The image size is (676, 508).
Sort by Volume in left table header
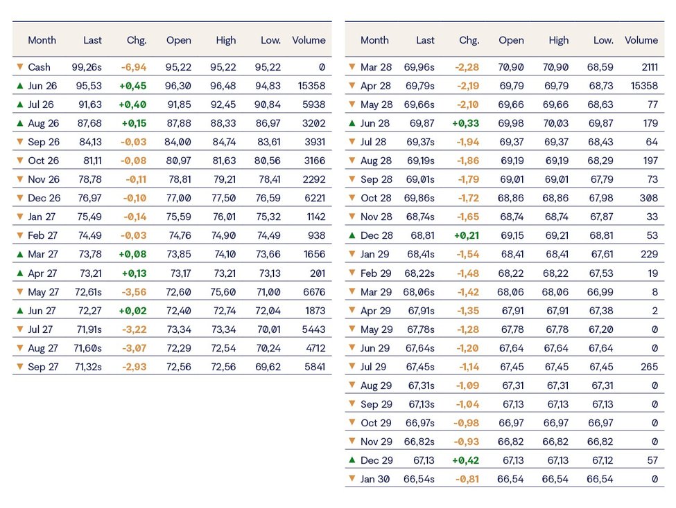309,40
